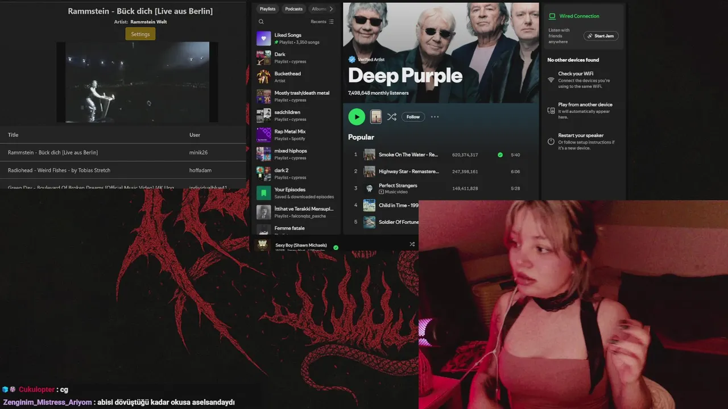Click 7,498,648 monthly listeners text
This screenshot has height=409, width=728.
coord(378,93)
